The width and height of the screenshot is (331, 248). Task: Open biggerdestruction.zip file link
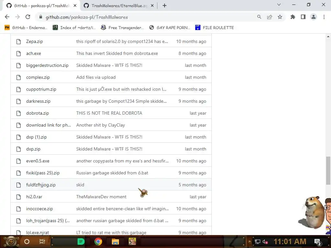[x=47, y=65]
